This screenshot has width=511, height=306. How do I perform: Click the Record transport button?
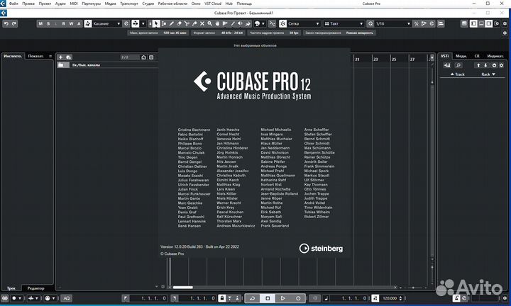tap(298, 298)
